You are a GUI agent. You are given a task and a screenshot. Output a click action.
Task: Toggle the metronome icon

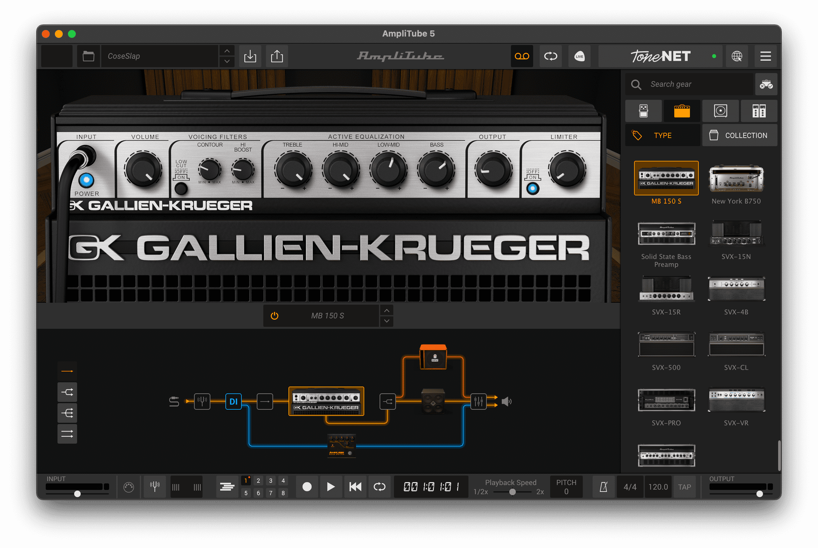tap(603, 486)
